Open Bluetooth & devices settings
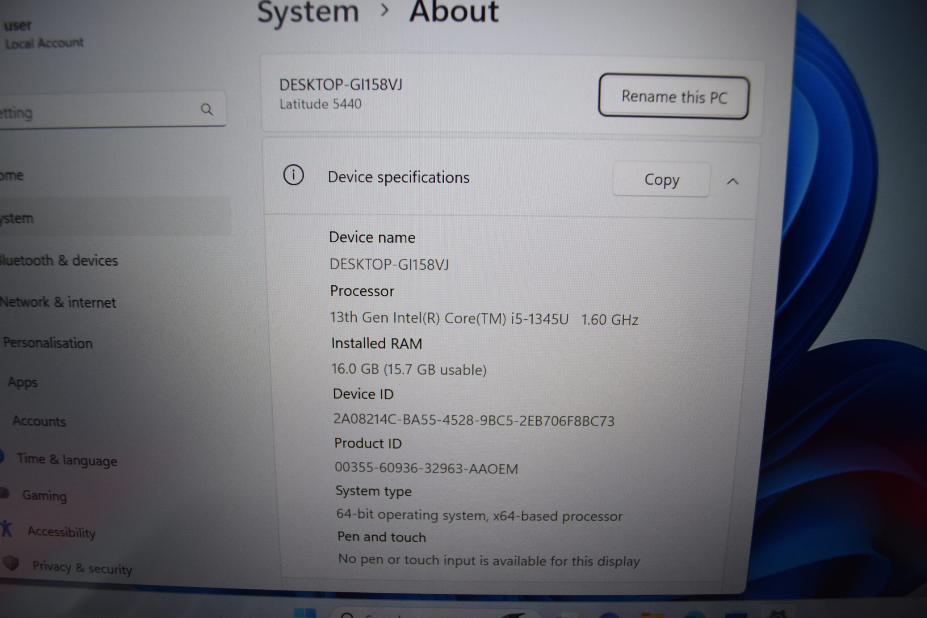Image resolution: width=927 pixels, height=618 pixels. (x=58, y=261)
